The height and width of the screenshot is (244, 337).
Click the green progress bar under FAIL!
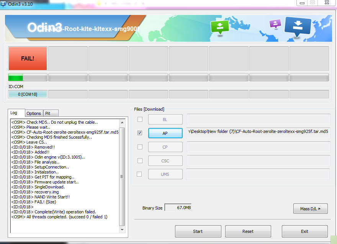pos(28,77)
